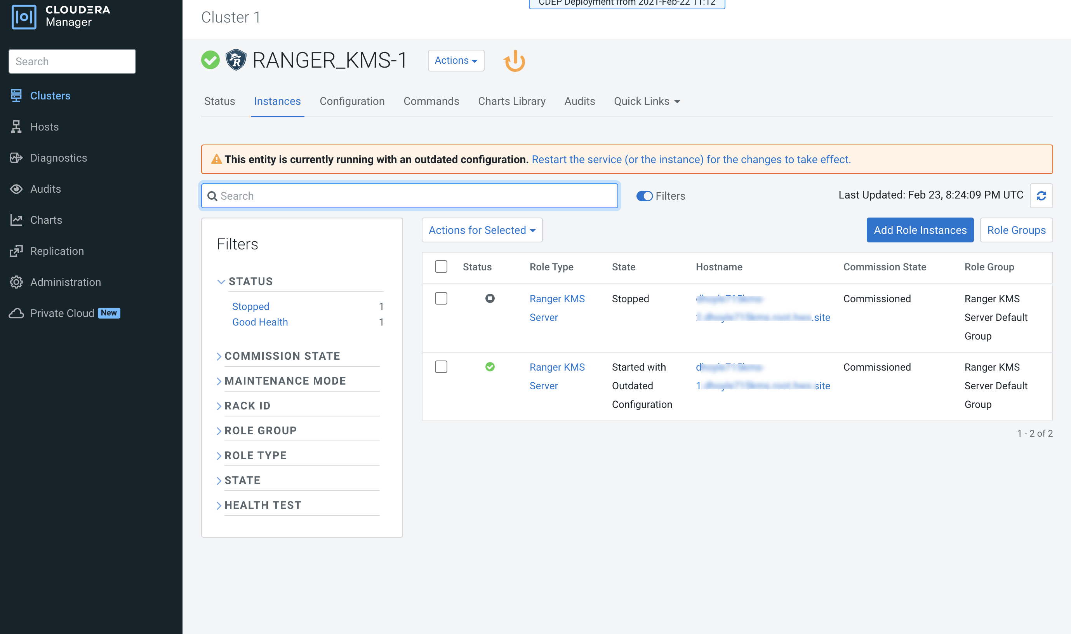
Task: Click the Private Cloud cloud icon
Action: [16, 313]
